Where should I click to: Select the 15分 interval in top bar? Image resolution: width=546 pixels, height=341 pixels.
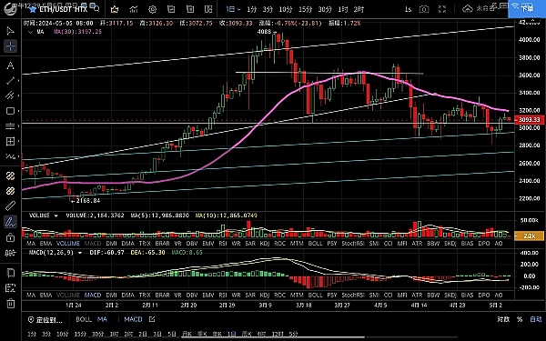coord(305,9)
